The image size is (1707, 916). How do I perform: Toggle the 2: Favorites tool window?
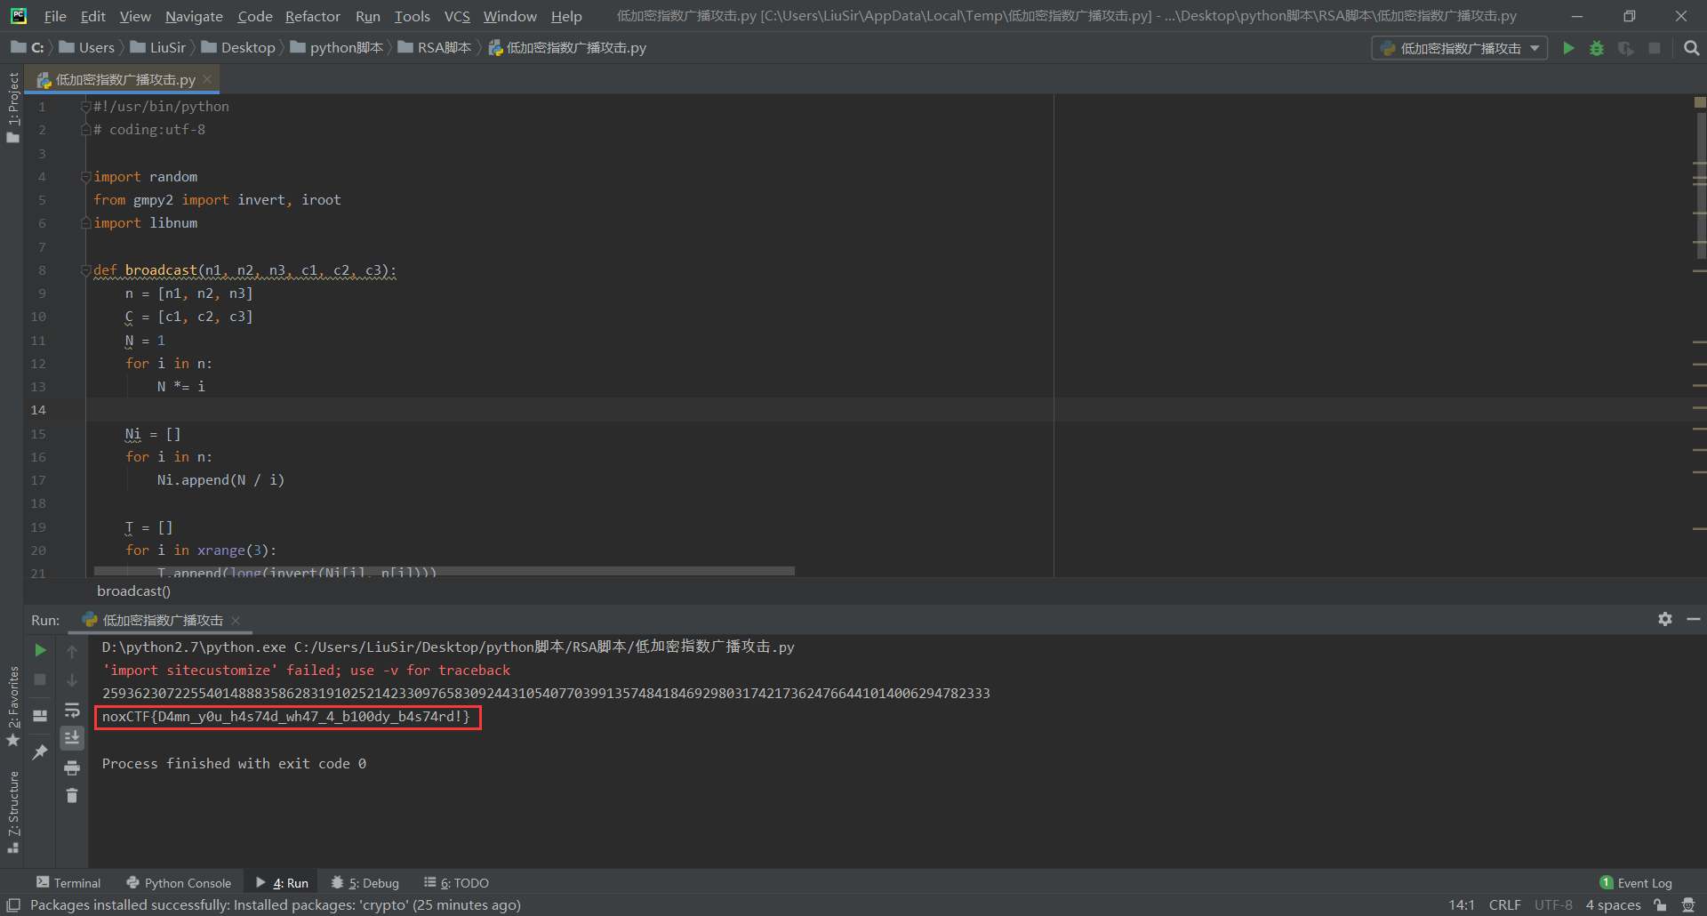12,706
